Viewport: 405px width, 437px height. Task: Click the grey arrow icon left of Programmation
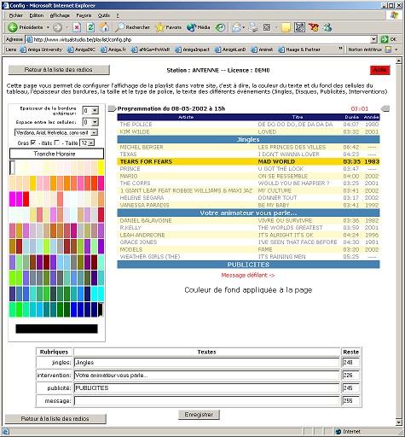pos(112,108)
